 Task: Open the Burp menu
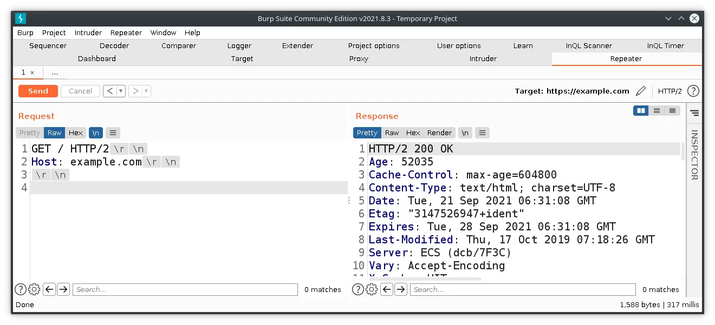(25, 32)
